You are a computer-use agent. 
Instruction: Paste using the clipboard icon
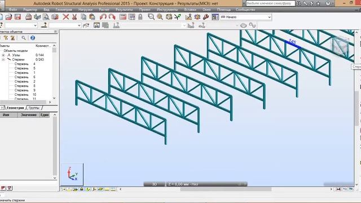pyautogui.click(x=92, y=17)
